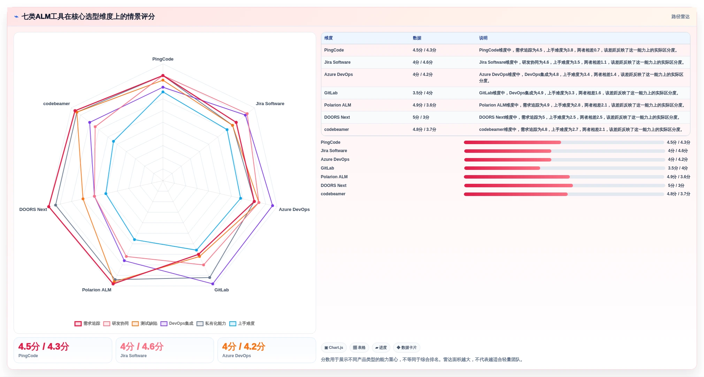Select the 数据卡片 chip

[407, 347]
